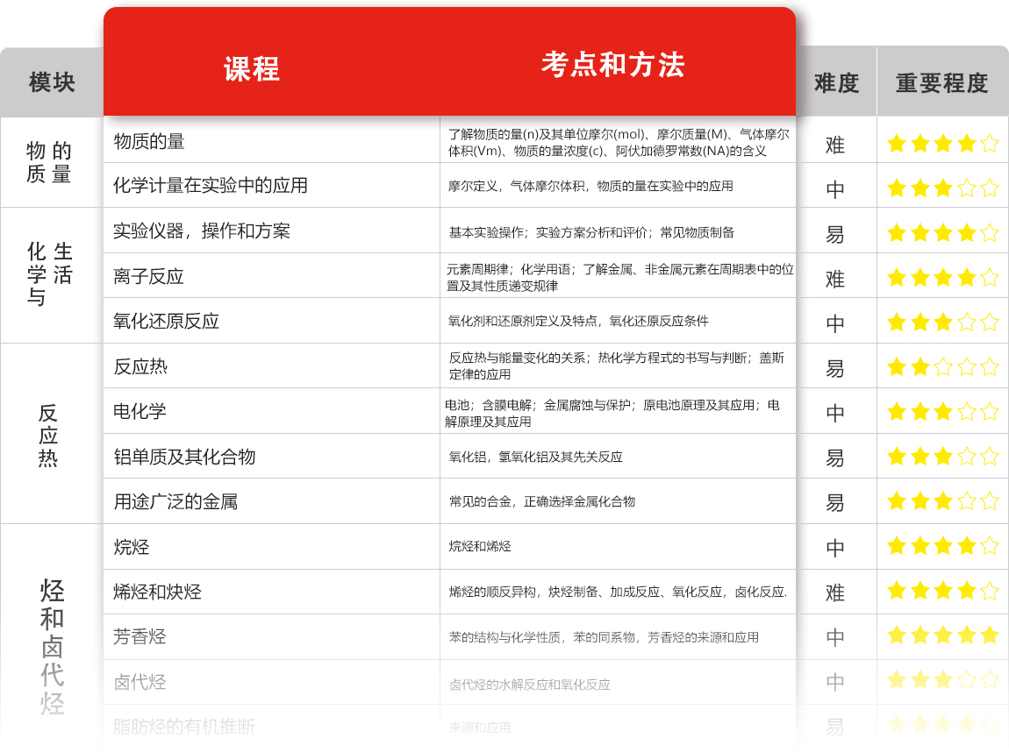Click difficulty 难 in 离子反应 row
Viewport: 1009px width, 752px height.
835,279
